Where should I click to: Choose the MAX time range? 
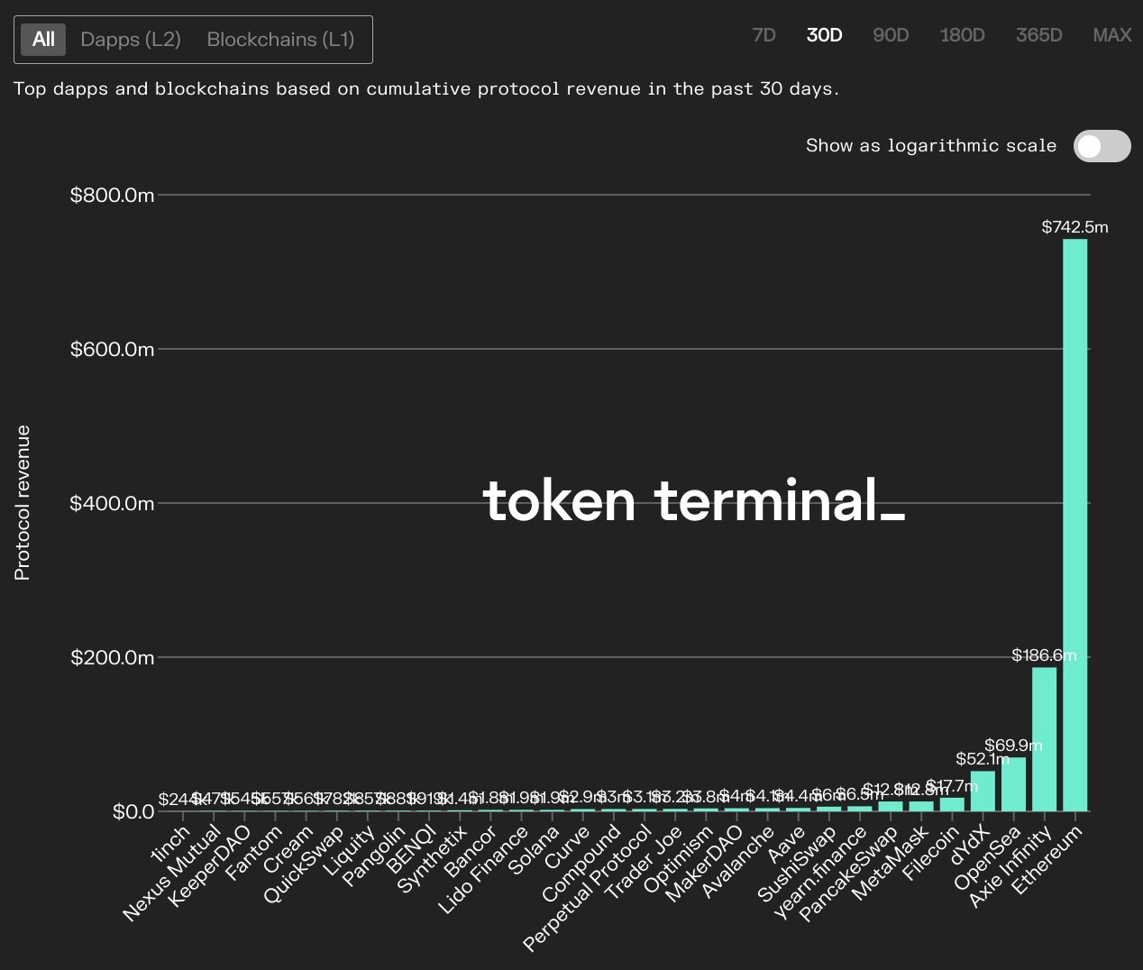click(x=1111, y=35)
